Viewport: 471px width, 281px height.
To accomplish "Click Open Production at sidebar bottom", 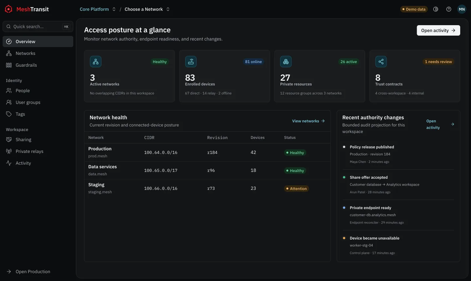I will pos(38,272).
